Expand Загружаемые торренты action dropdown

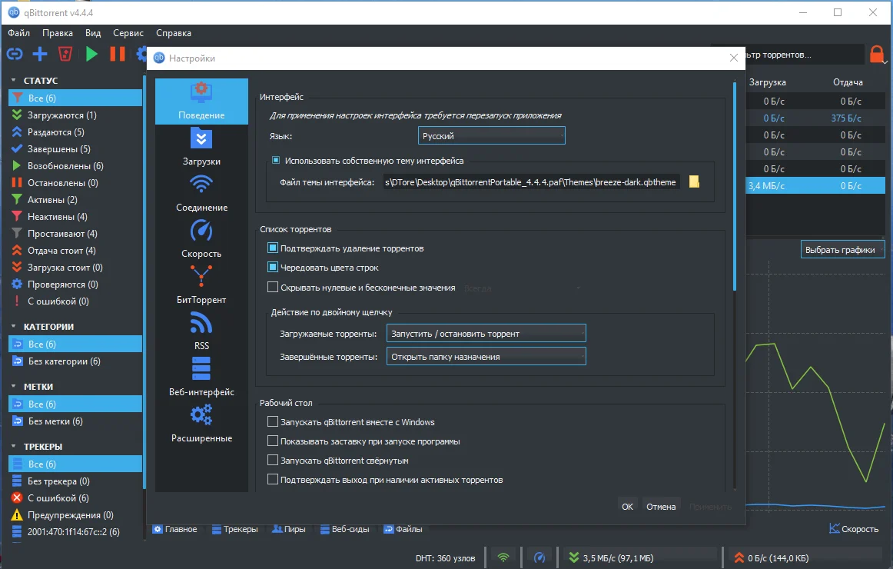click(x=486, y=333)
